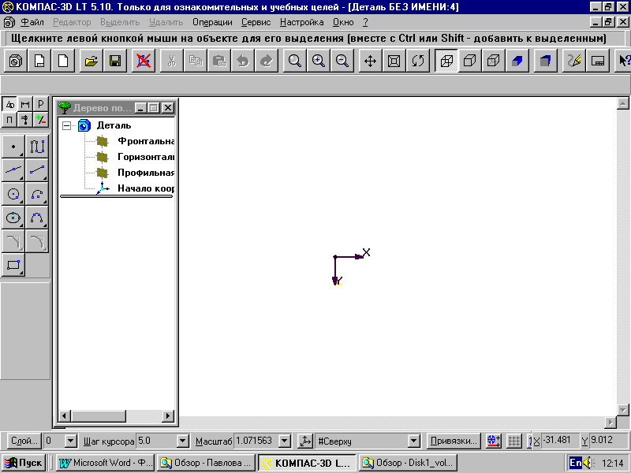
Task: Zoom out with the minus magnifier
Action: [x=342, y=61]
